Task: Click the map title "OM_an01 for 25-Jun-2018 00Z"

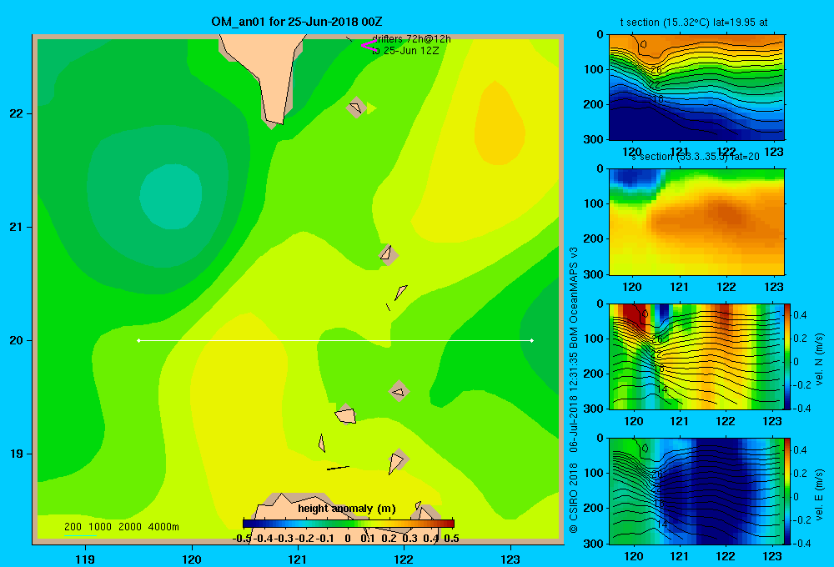Action: [x=296, y=22]
